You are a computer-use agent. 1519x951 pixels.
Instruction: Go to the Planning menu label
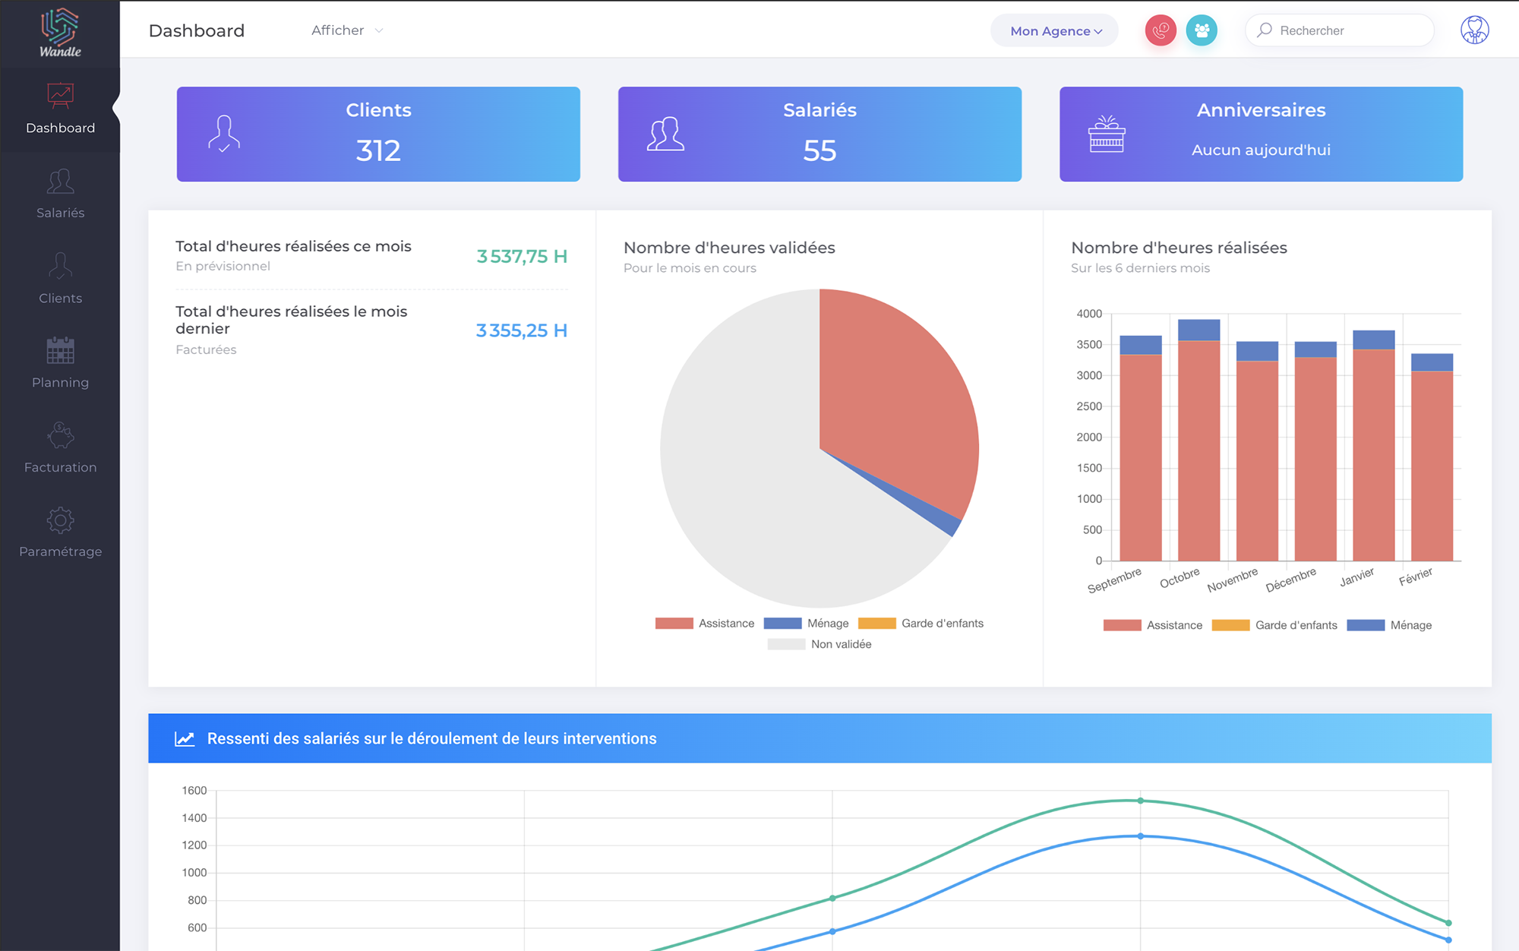(x=60, y=382)
